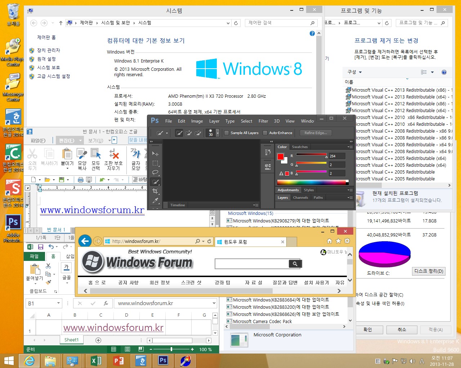
Task: Expand the Excel formula bar
Action: click(214, 303)
